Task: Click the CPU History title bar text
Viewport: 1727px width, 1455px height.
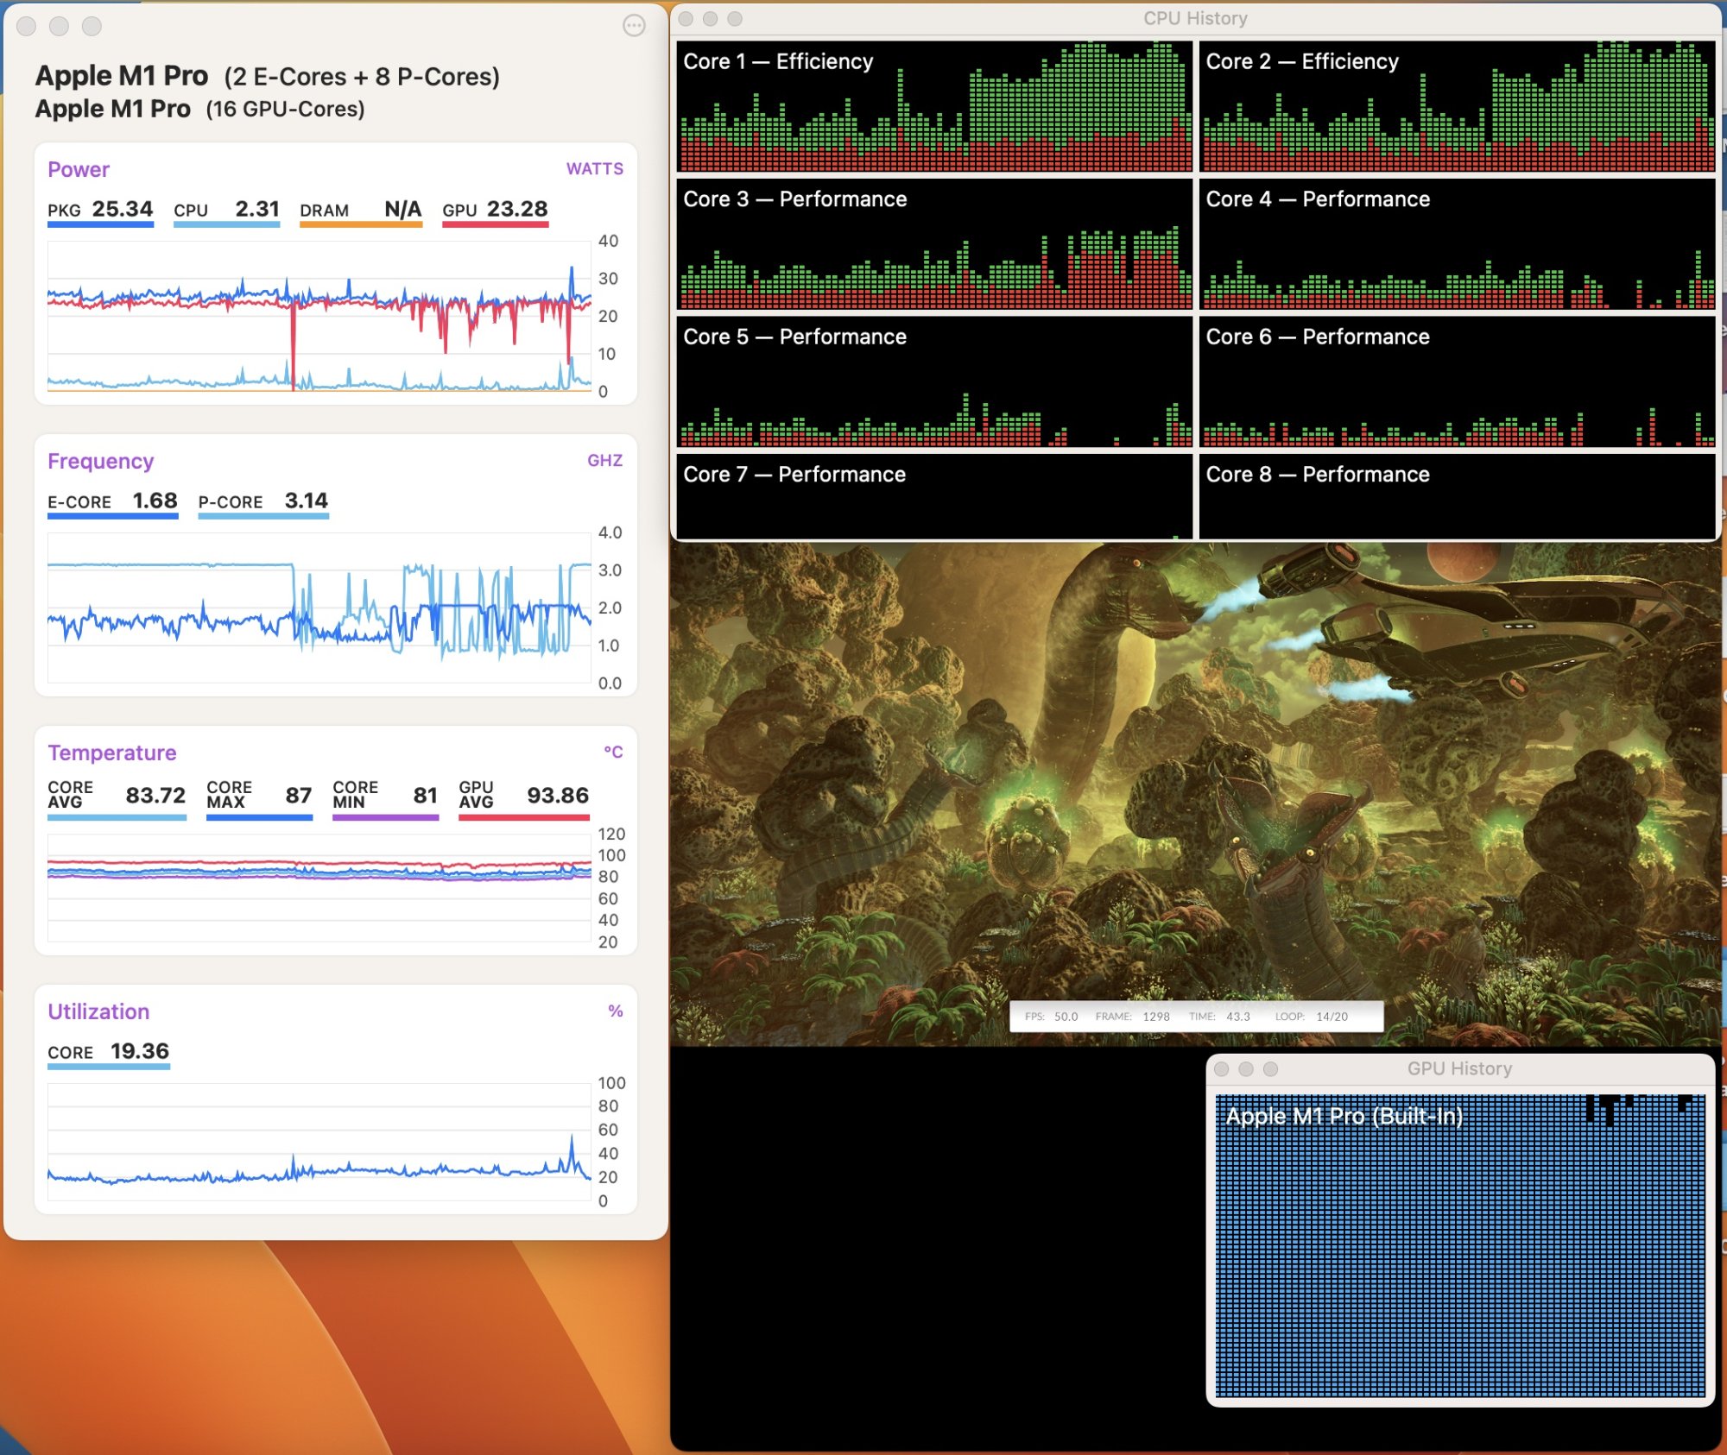Action: click(1195, 18)
